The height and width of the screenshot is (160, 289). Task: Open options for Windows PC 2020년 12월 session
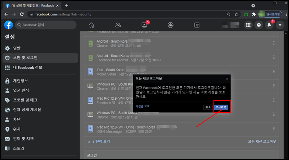tap(274, 114)
